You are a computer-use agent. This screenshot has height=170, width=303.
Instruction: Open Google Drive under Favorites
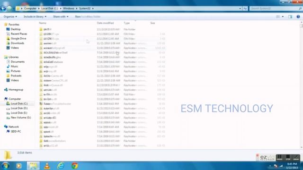pos(18,38)
